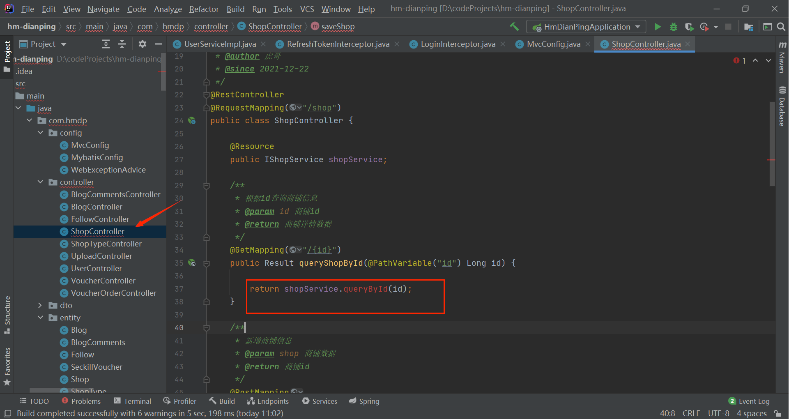
Task: Click the 40:8 caret position indicator
Action: (x=667, y=413)
